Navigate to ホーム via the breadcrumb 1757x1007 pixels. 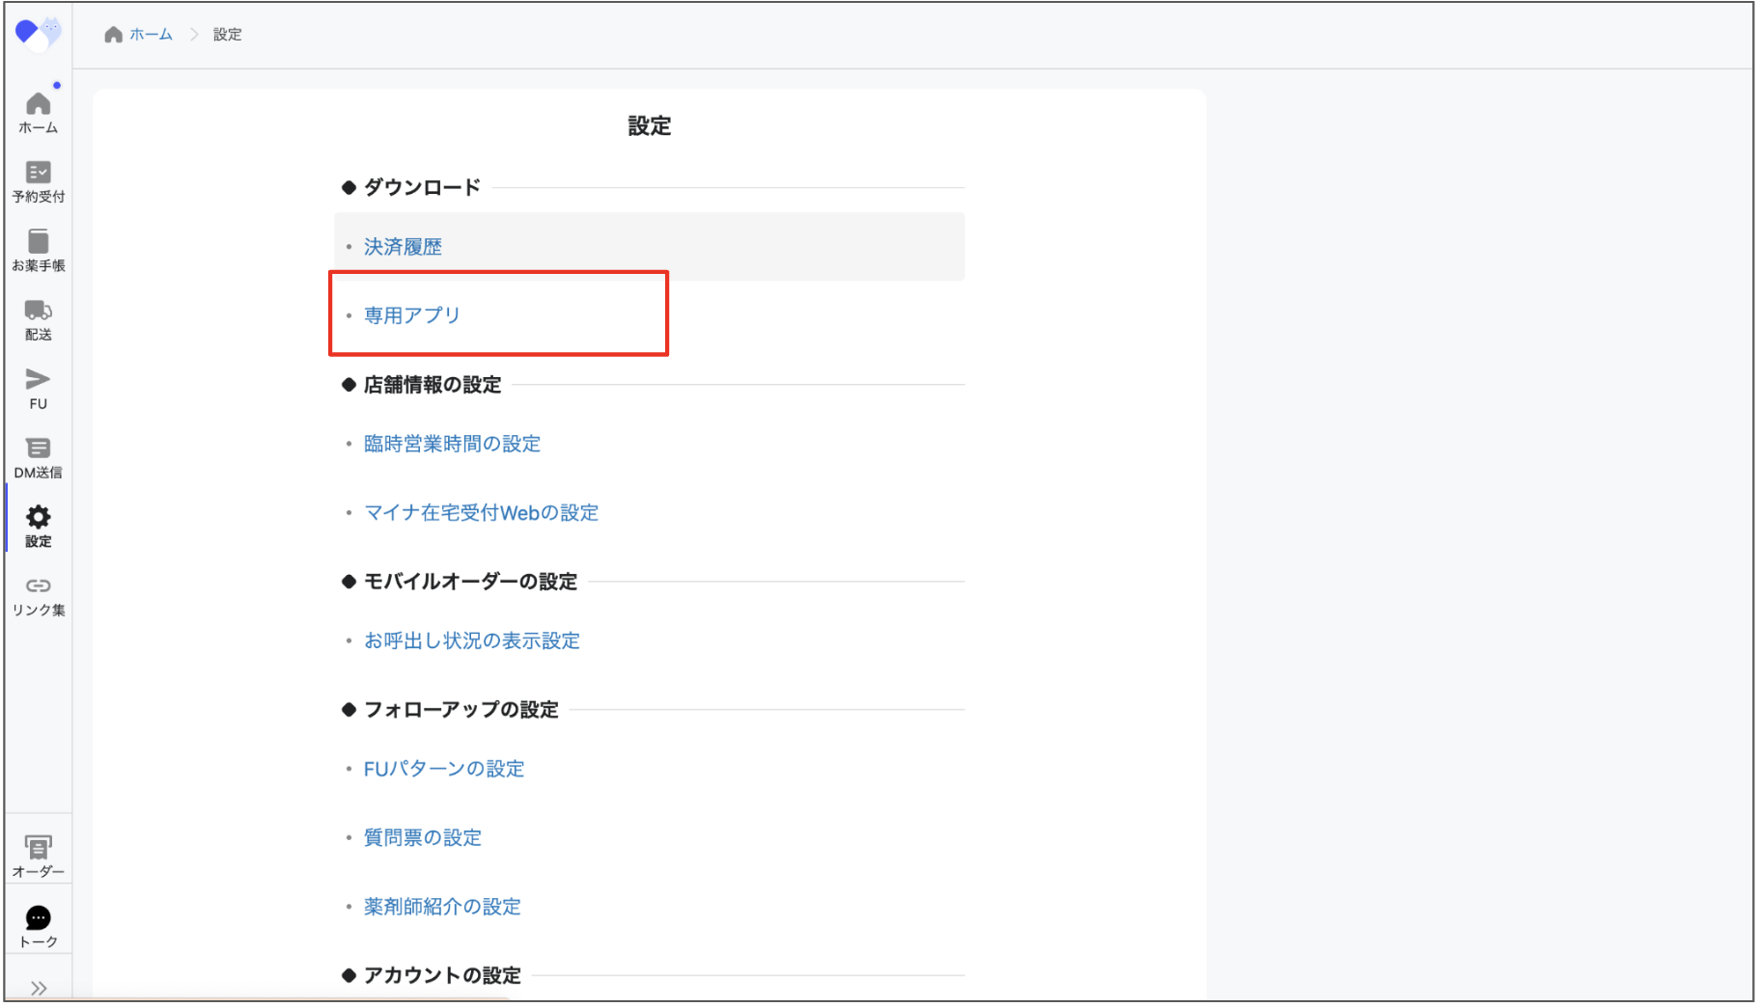[x=150, y=34]
